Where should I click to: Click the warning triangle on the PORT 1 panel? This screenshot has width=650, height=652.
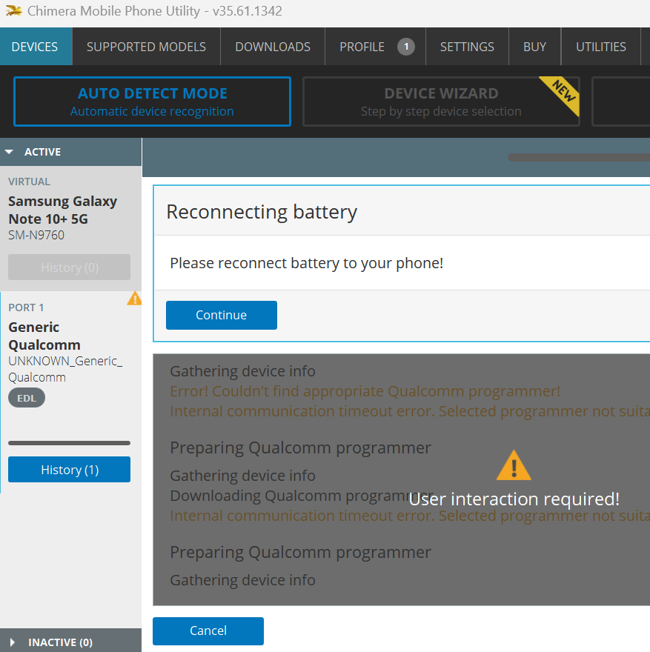point(134,298)
